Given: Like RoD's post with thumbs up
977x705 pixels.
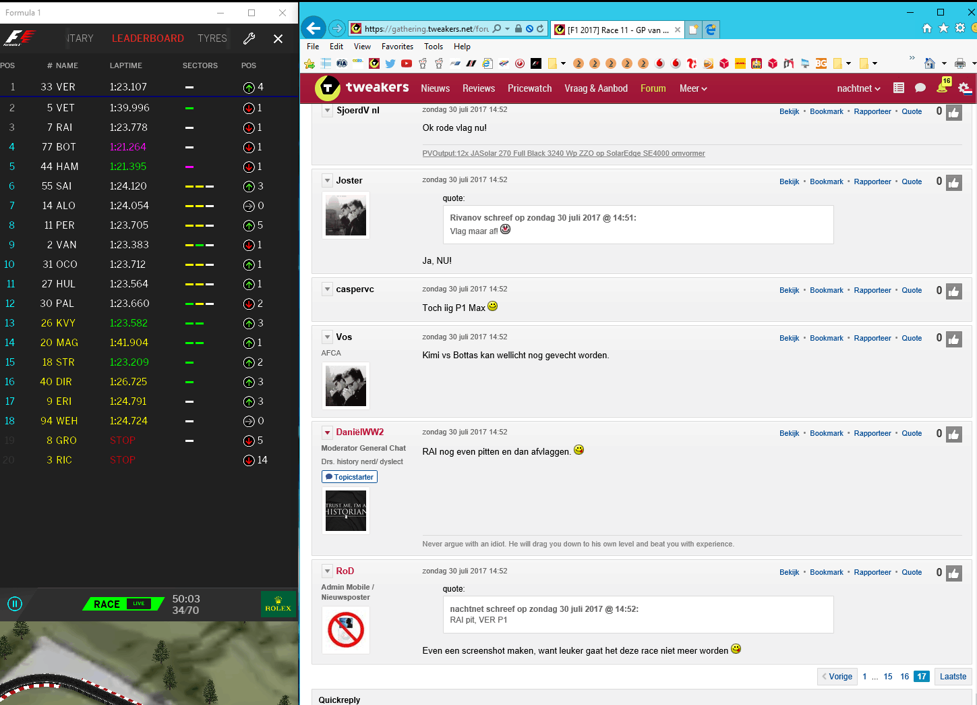Looking at the screenshot, I should coord(953,574).
